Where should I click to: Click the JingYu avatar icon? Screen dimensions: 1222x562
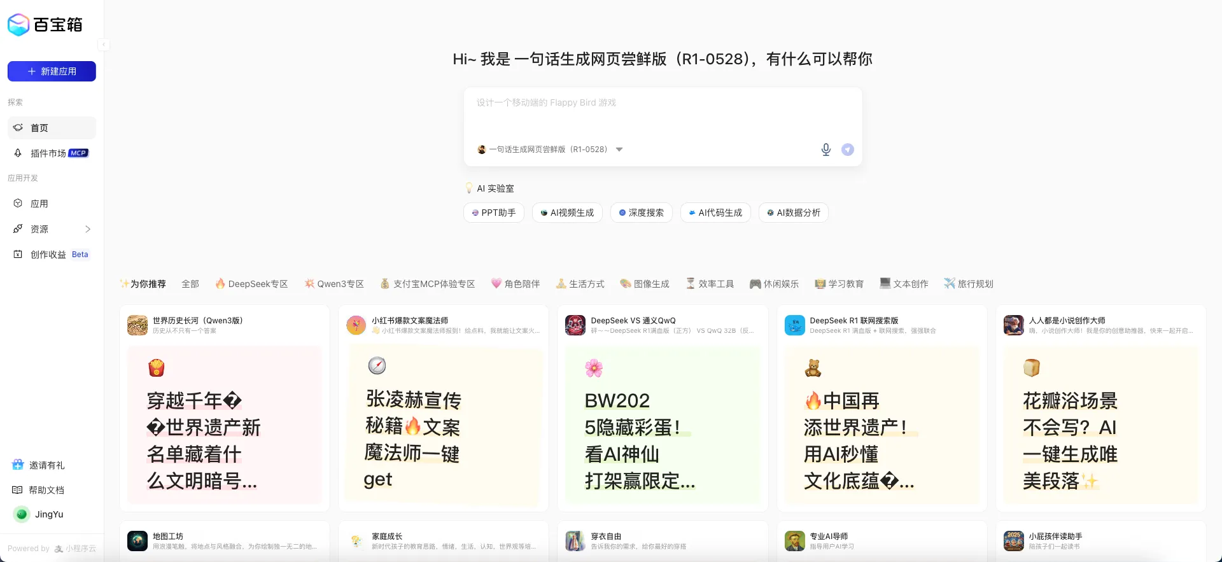[22, 514]
